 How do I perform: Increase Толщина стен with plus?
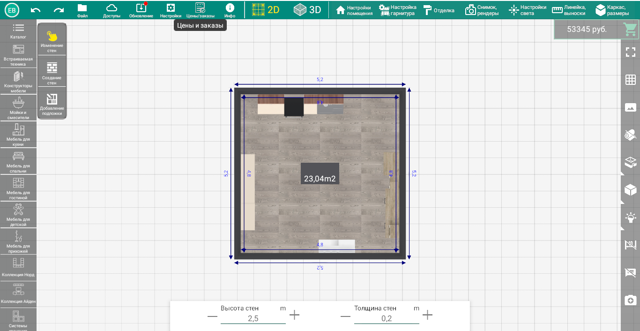[x=427, y=315]
